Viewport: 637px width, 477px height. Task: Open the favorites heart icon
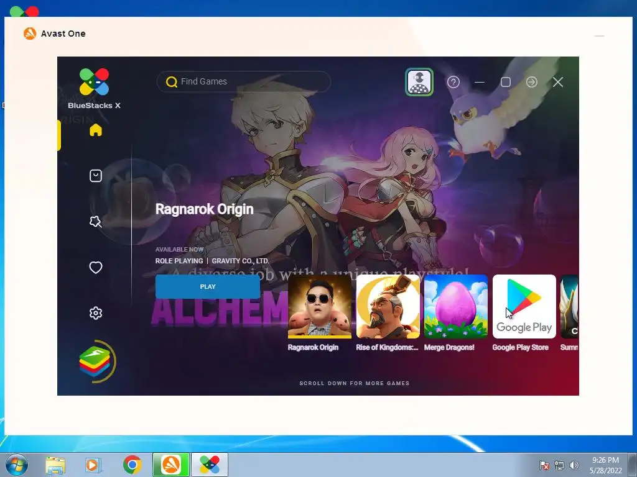coord(96,267)
